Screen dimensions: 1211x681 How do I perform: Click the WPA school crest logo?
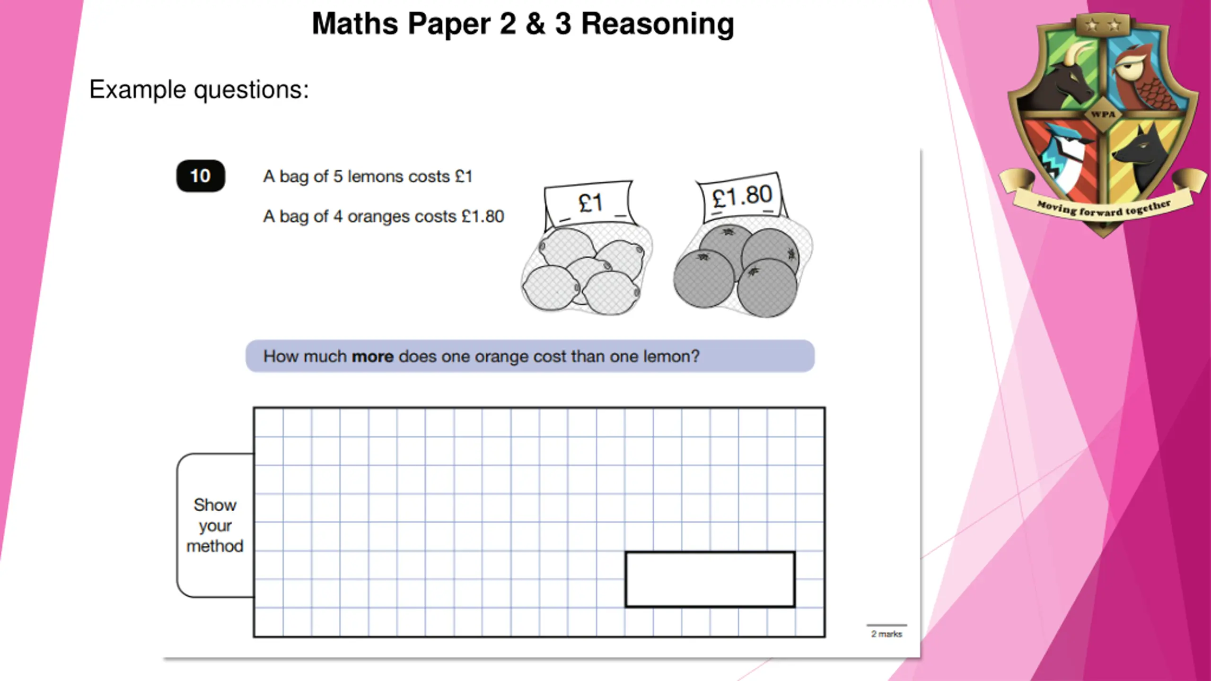tap(1103, 125)
